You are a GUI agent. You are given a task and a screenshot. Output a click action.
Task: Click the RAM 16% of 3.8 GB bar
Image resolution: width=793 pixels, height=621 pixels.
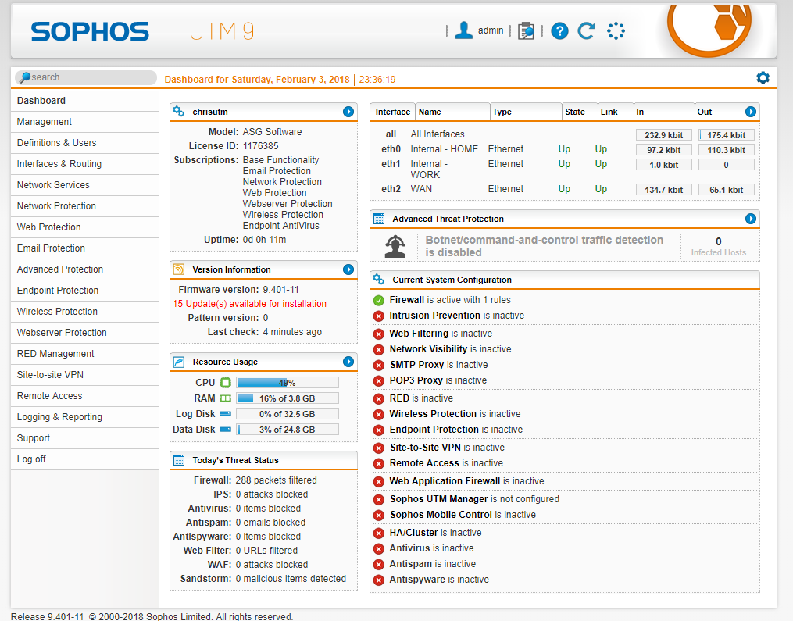(288, 398)
